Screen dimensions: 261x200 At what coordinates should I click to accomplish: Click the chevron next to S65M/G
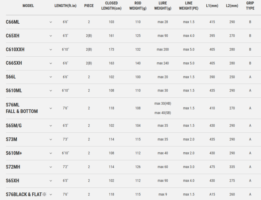50,126
